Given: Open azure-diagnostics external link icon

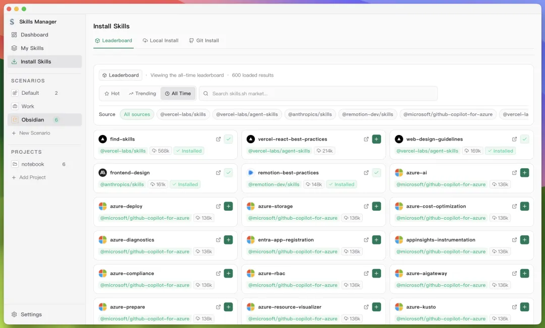Looking at the screenshot, I should point(219,240).
